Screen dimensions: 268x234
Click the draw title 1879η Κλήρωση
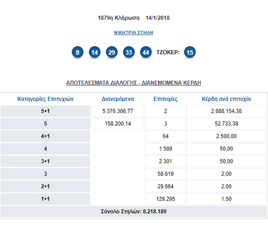[118, 18]
